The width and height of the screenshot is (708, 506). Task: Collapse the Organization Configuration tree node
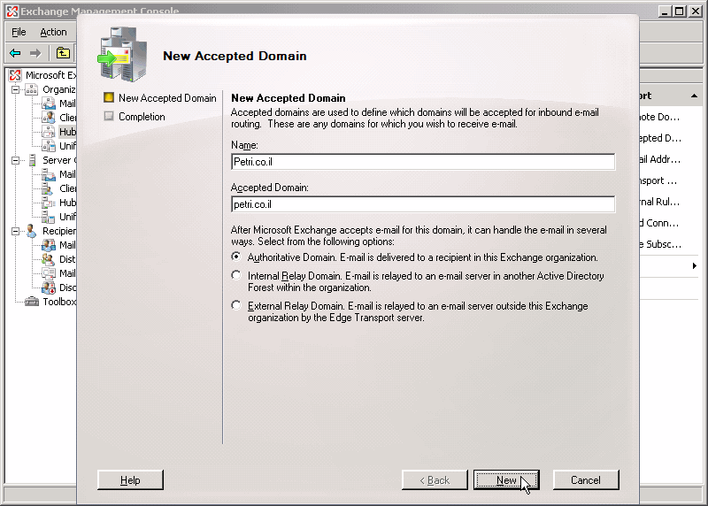tap(15, 89)
